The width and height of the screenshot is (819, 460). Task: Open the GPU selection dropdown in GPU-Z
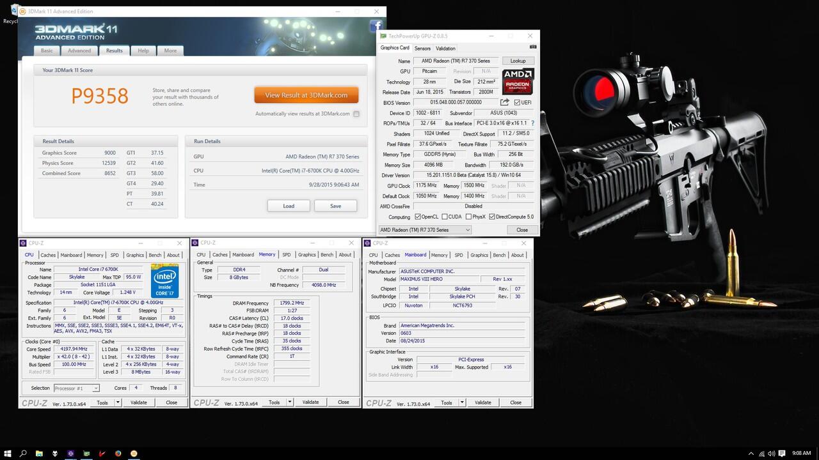pyautogui.click(x=425, y=229)
